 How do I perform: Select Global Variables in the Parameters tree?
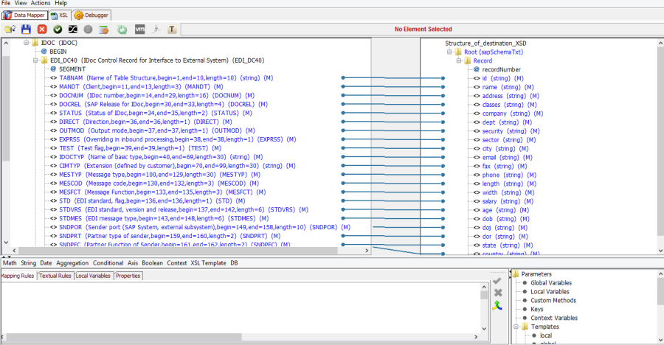pos(551,283)
